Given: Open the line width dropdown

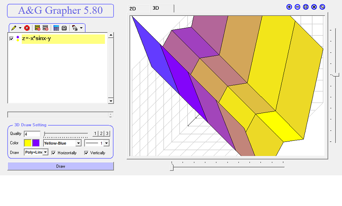Looking at the screenshot, I should tap(106, 143).
